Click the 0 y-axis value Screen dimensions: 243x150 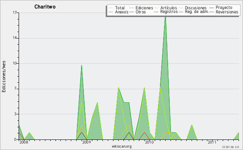[15, 139]
